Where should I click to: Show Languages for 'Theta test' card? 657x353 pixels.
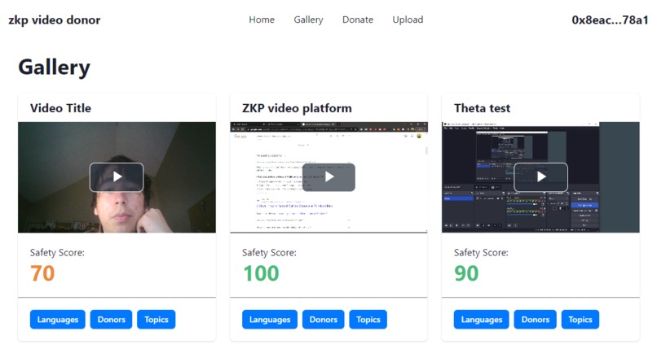(x=482, y=320)
